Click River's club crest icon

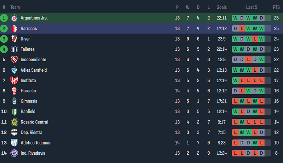[x=14, y=39]
